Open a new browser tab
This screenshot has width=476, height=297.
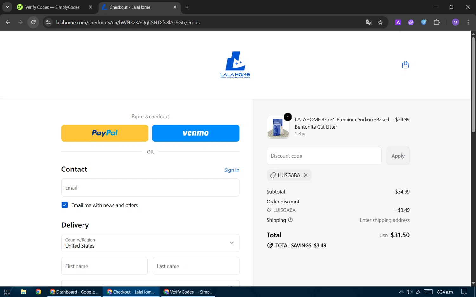[x=188, y=7]
